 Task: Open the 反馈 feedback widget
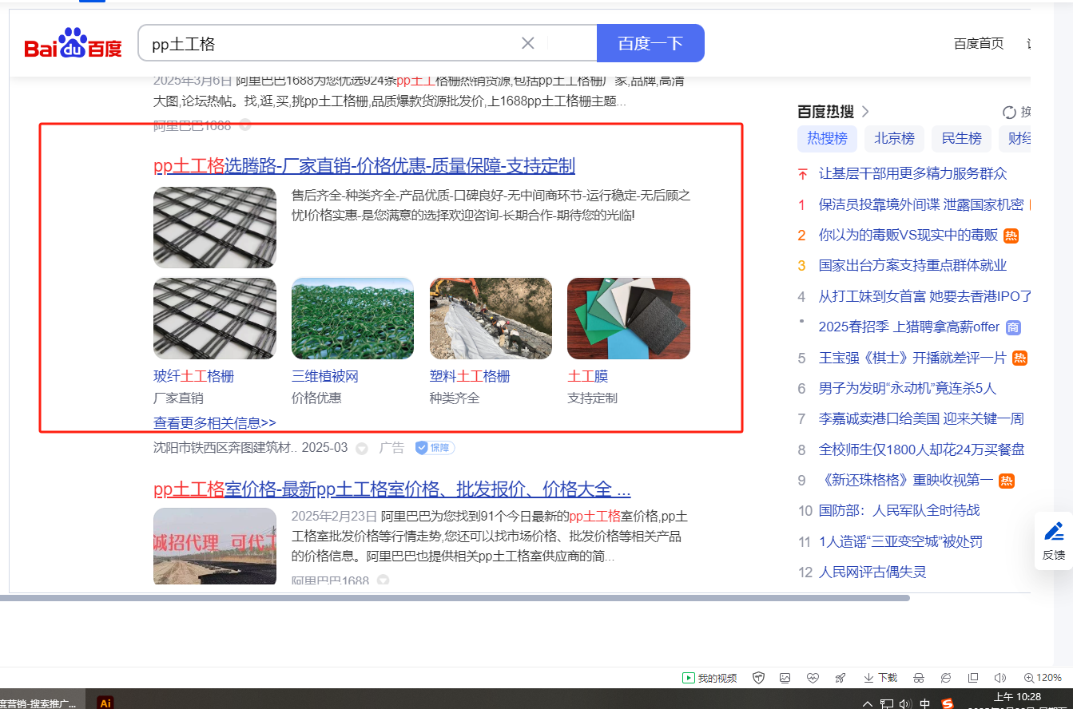coord(1054,541)
